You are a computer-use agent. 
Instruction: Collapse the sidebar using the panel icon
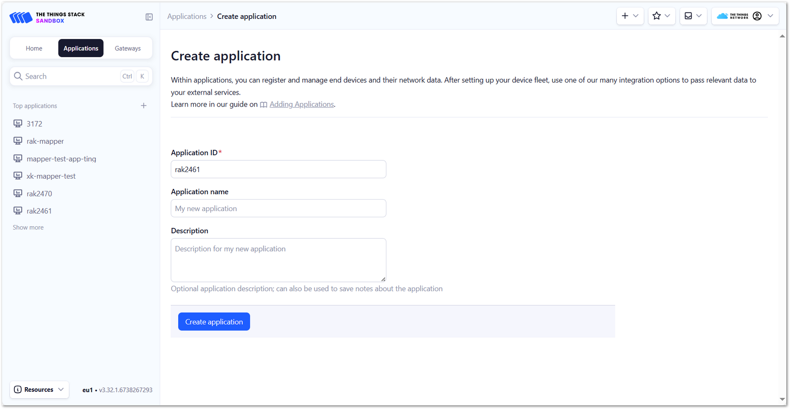149,17
